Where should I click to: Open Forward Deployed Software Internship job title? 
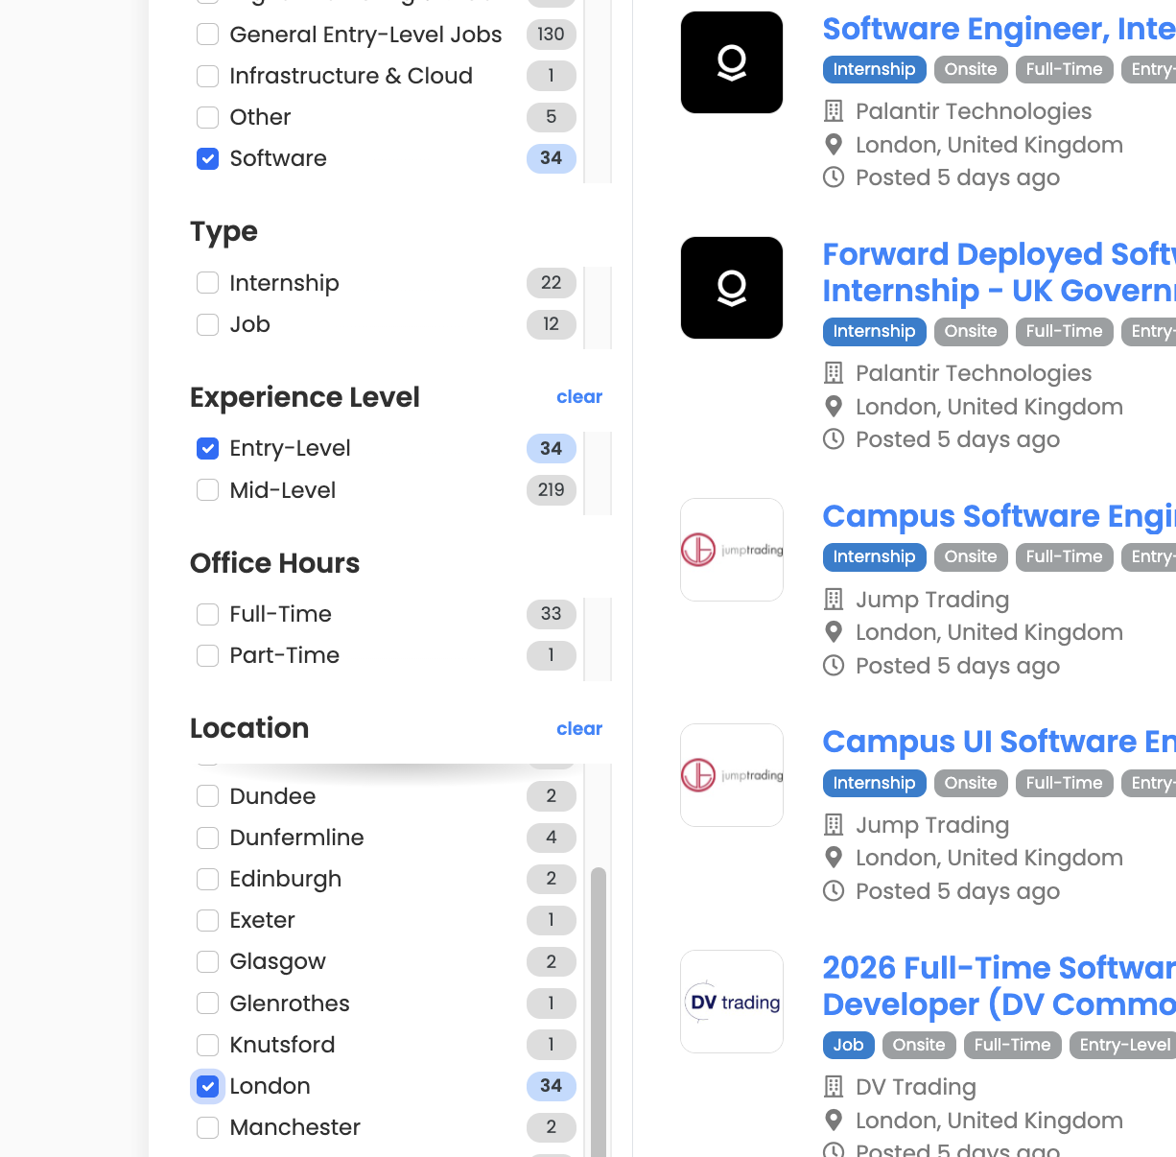[999, 272]
